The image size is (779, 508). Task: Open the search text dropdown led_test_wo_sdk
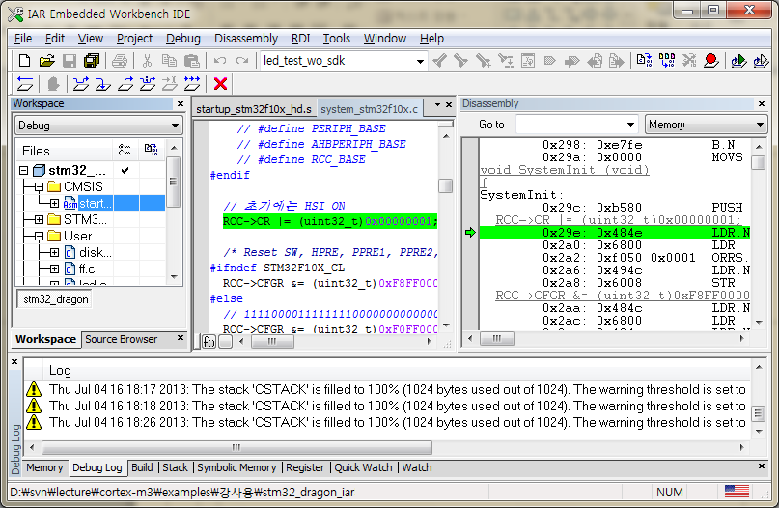[420, 61]
